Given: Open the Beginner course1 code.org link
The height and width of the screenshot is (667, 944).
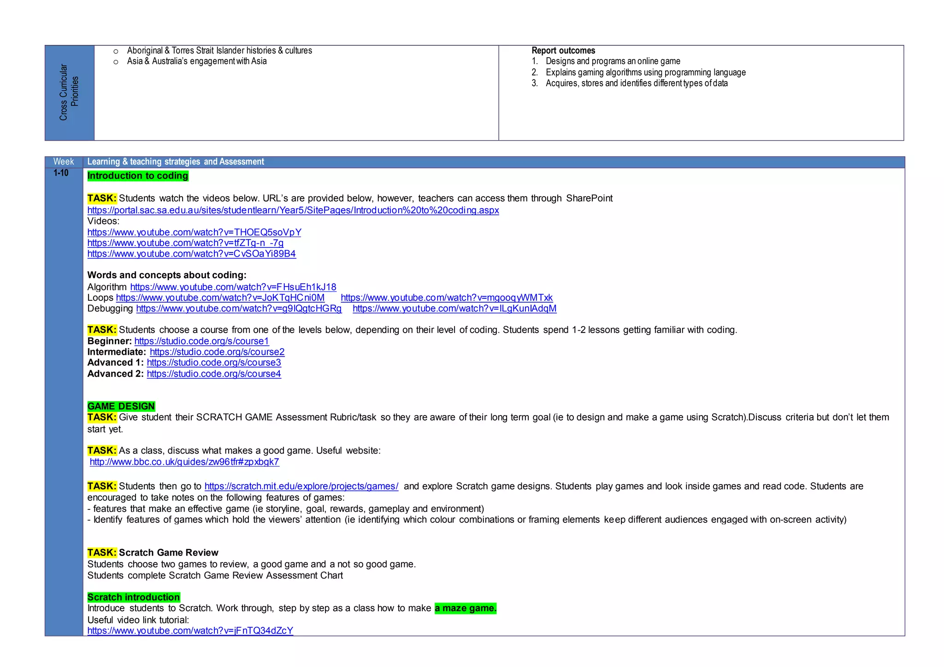Looking at the screenshot, I should coord(202,341).
